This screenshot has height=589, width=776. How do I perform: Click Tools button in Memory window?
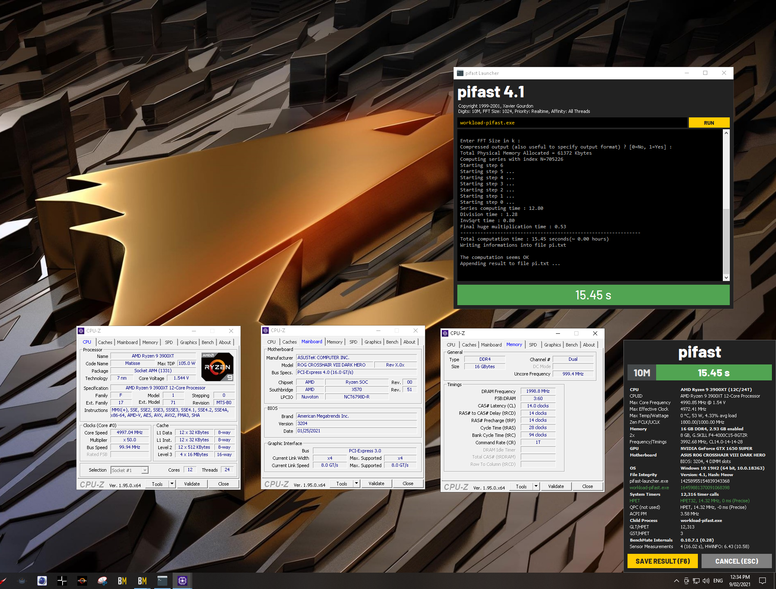(x=522, y=486)
